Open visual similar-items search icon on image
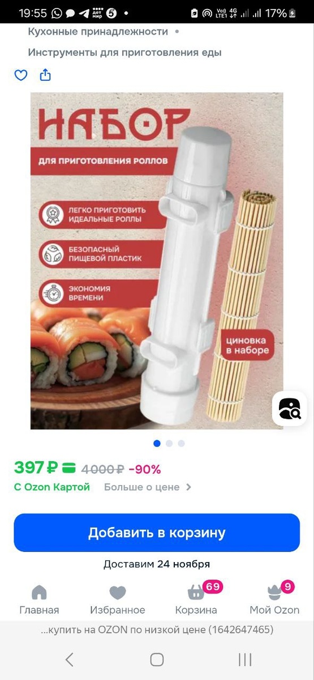The width and height of the screenshot is (314, 680). pos(290,409)
